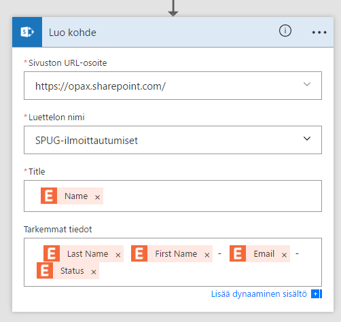The height and width of the screenshot is (322, 341).
Task: Click the Eventbrite icon of the First Name token
Action: (x=139, y=253)
